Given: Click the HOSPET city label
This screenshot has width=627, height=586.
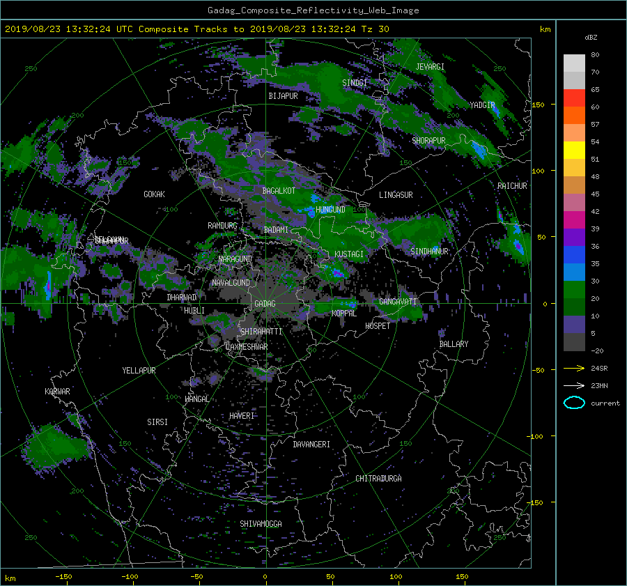Looking at the screenshot, I should click(x=378, y=326).
